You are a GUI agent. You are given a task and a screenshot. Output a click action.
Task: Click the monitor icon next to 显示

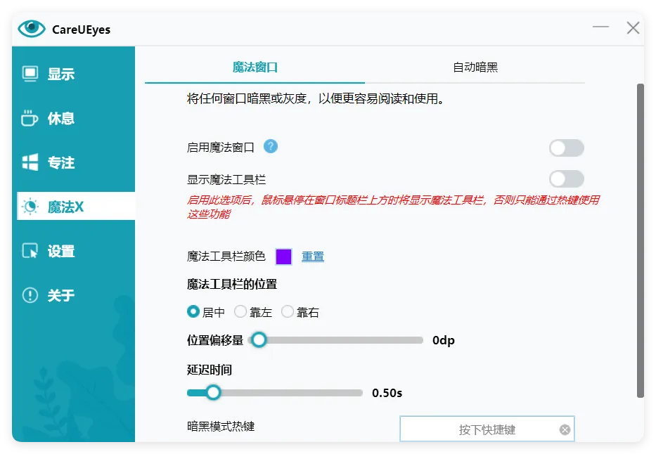click(x=30, y=74)
